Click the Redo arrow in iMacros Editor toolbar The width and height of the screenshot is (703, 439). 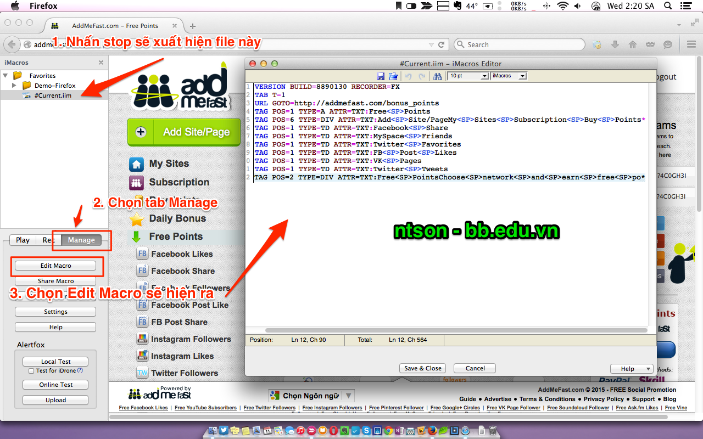click(422, 76)
